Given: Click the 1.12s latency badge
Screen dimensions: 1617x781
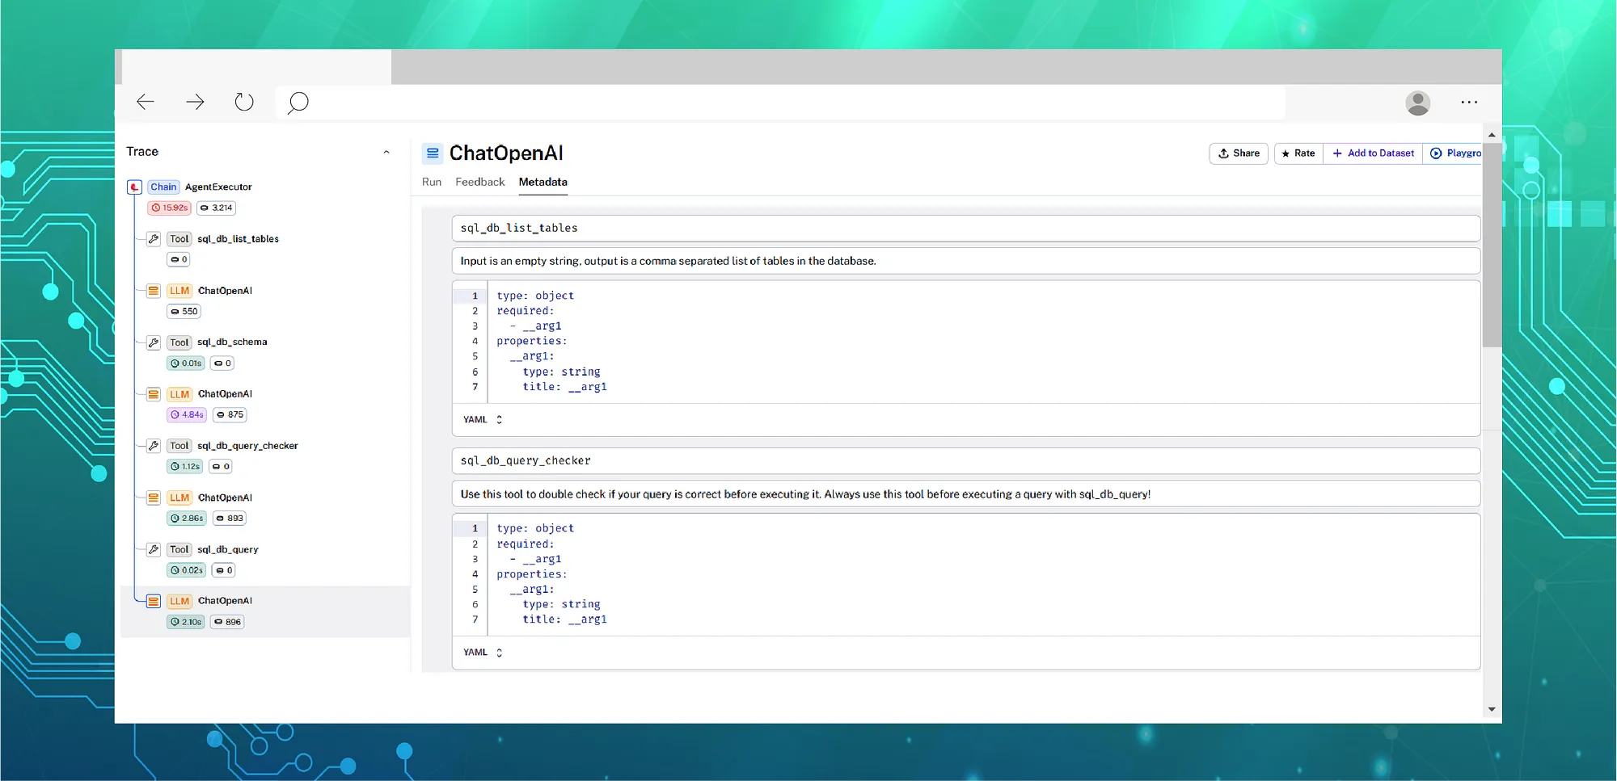Looking at the screenshot, I should click(x=185, y=466).
